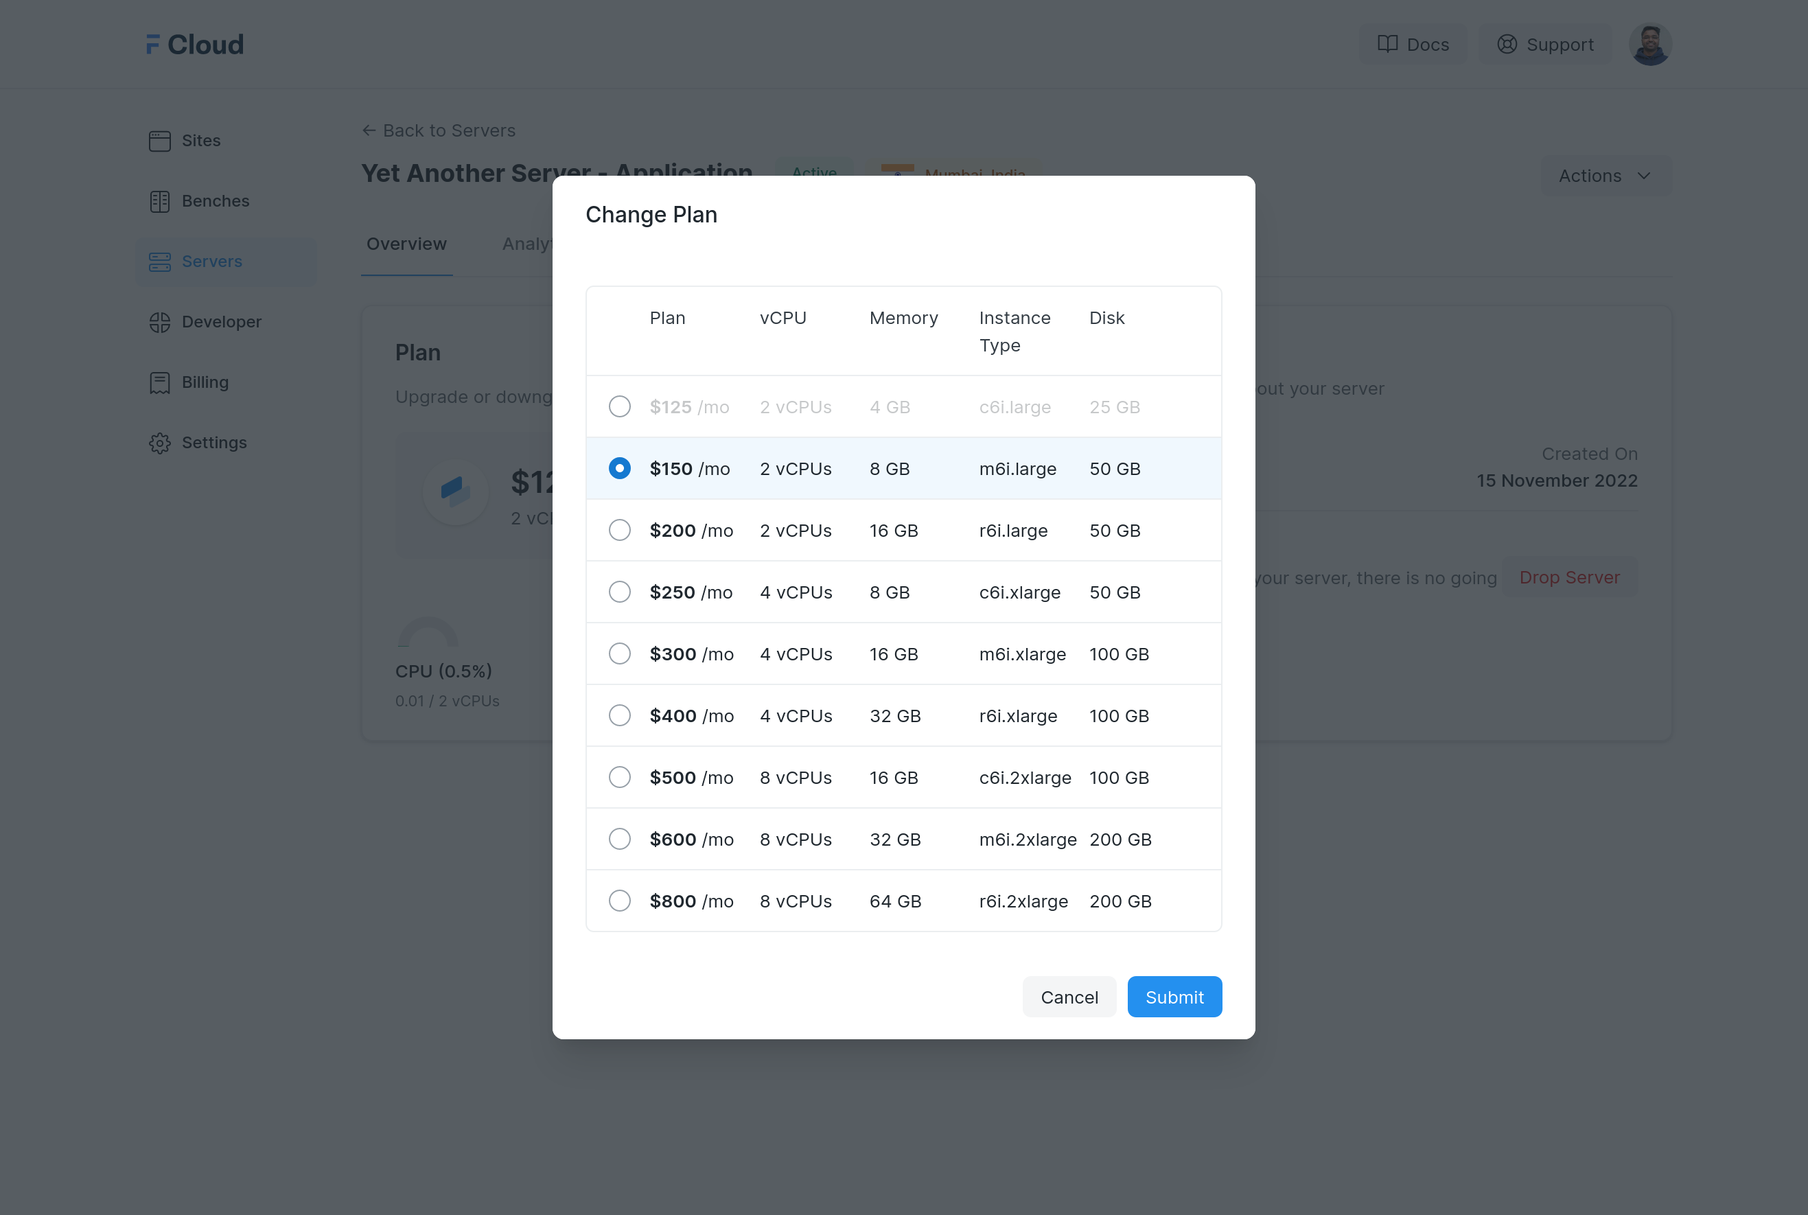Image resolution: width=1808 pixels, height=1215 pixels.
Task: Click the Billing receipt icon in sidebar
Action: click(x=159, y=383)
